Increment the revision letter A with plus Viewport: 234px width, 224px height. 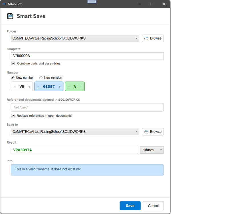click(81, 86)
